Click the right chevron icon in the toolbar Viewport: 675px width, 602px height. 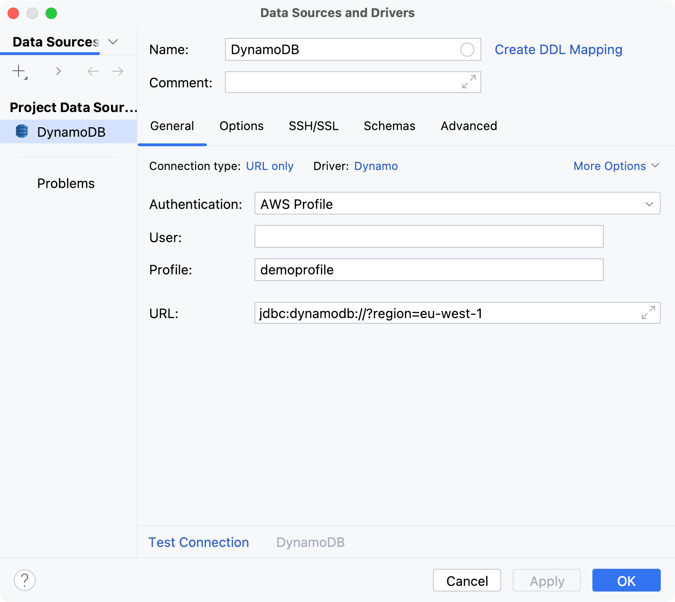tap(58, 71)
